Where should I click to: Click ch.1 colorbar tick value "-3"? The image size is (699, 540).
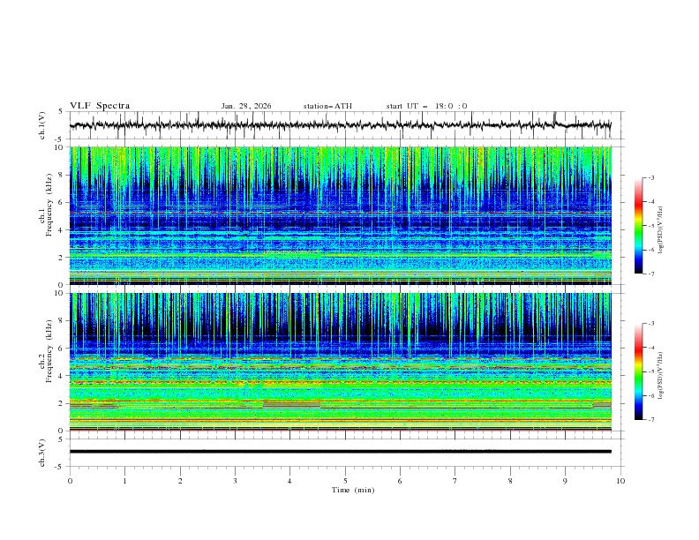coord(651,177)
